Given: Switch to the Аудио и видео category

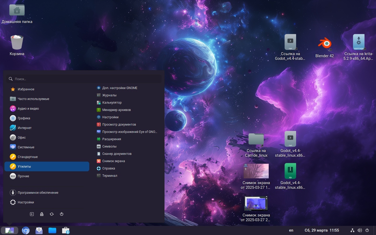Looking at the screenshot, I should tap(47, 109).
